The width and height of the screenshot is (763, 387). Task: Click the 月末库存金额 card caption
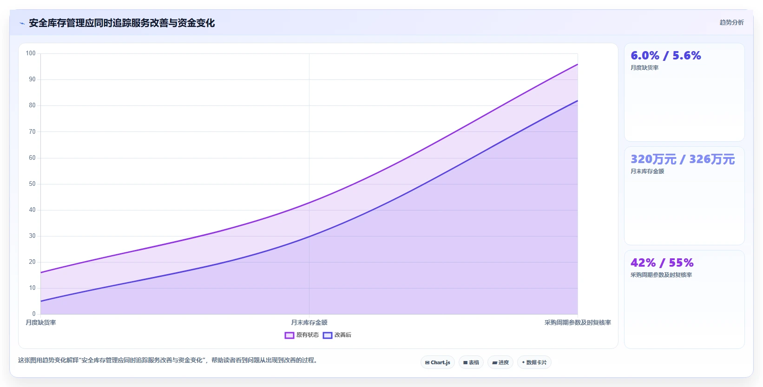coord(647,171)
